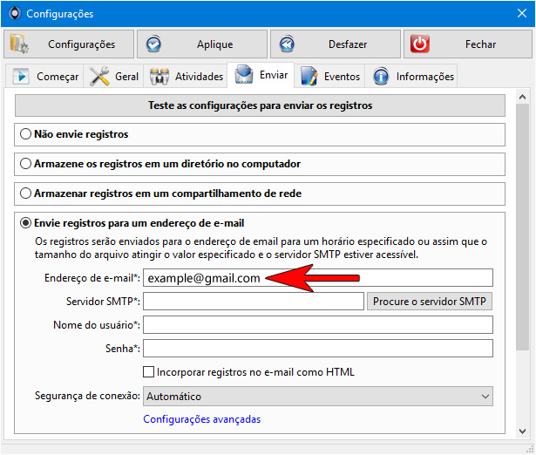
Task: Open Segurança de conexão dropdown
Action: coord(318,397)
